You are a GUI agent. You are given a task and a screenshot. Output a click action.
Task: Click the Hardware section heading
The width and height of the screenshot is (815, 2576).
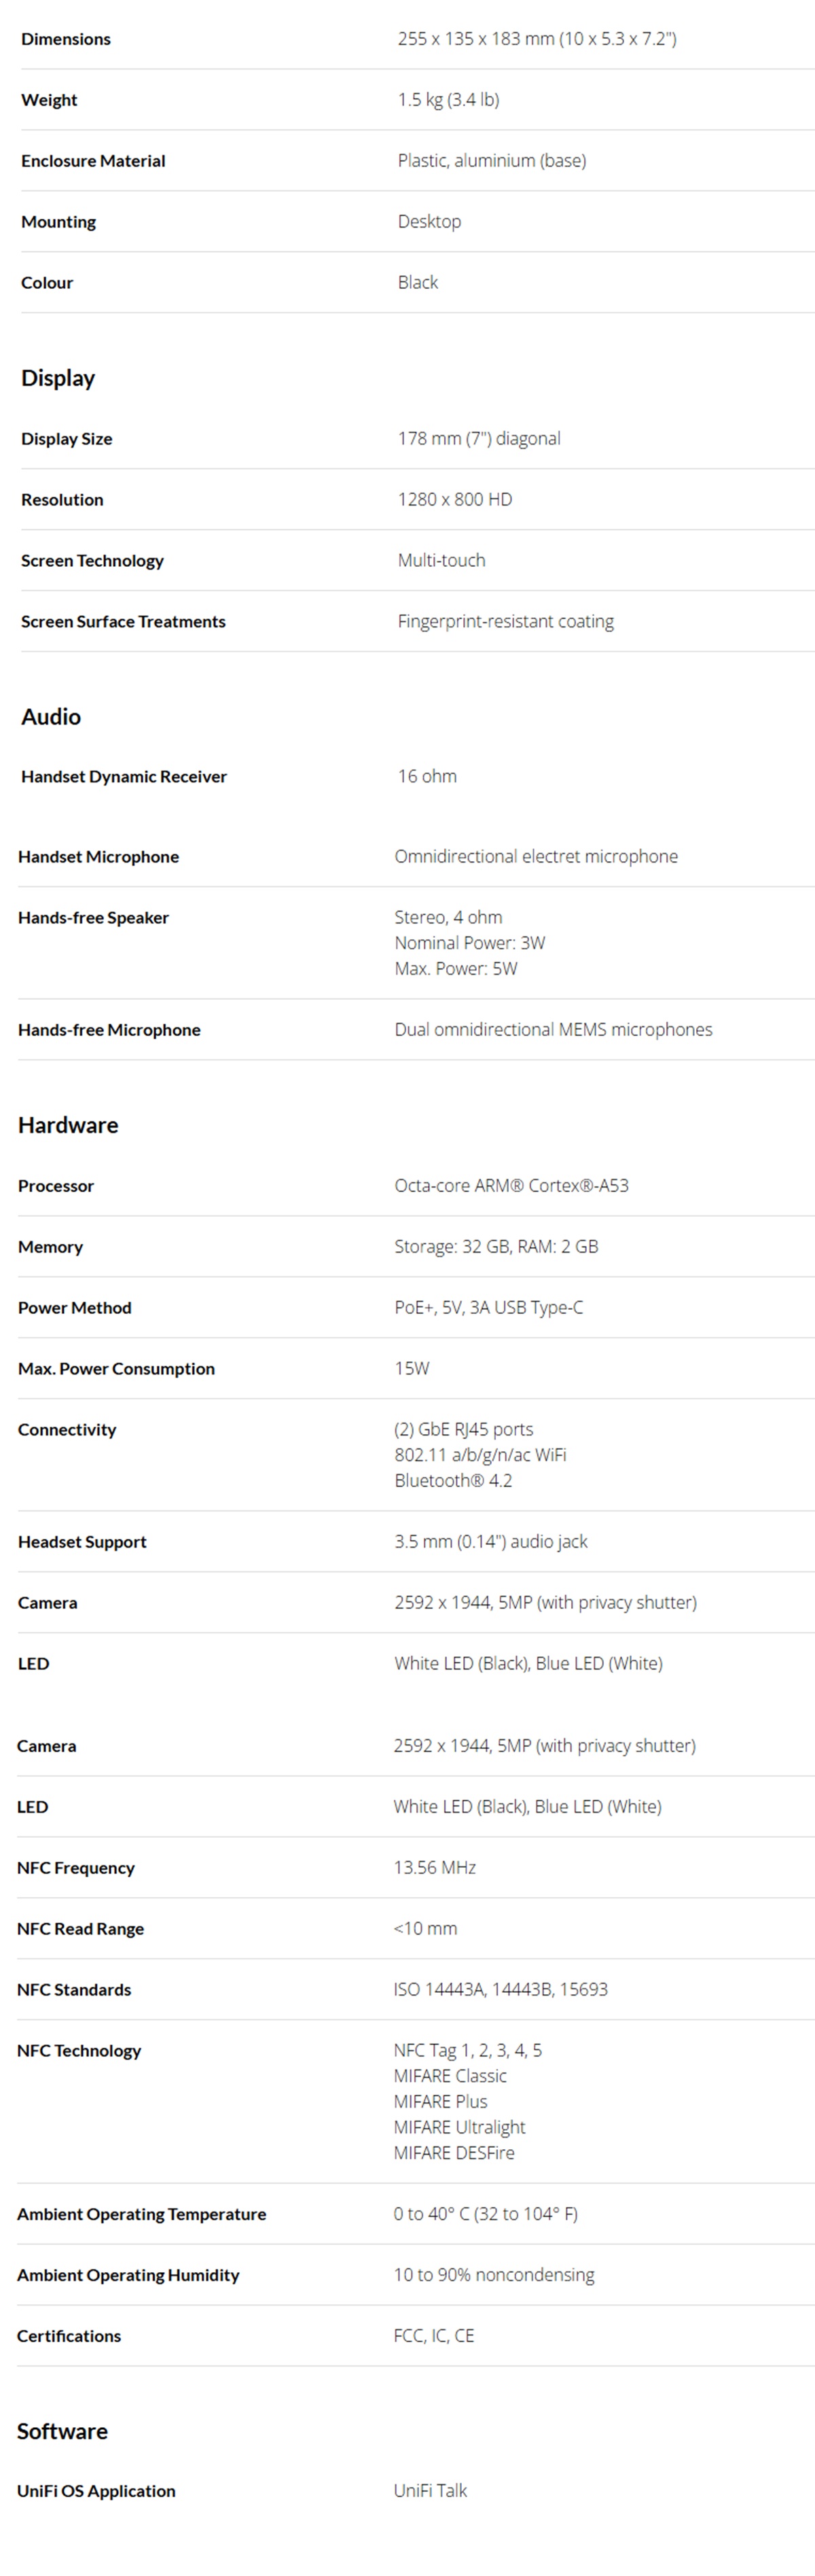click(x=68, y=1125)
